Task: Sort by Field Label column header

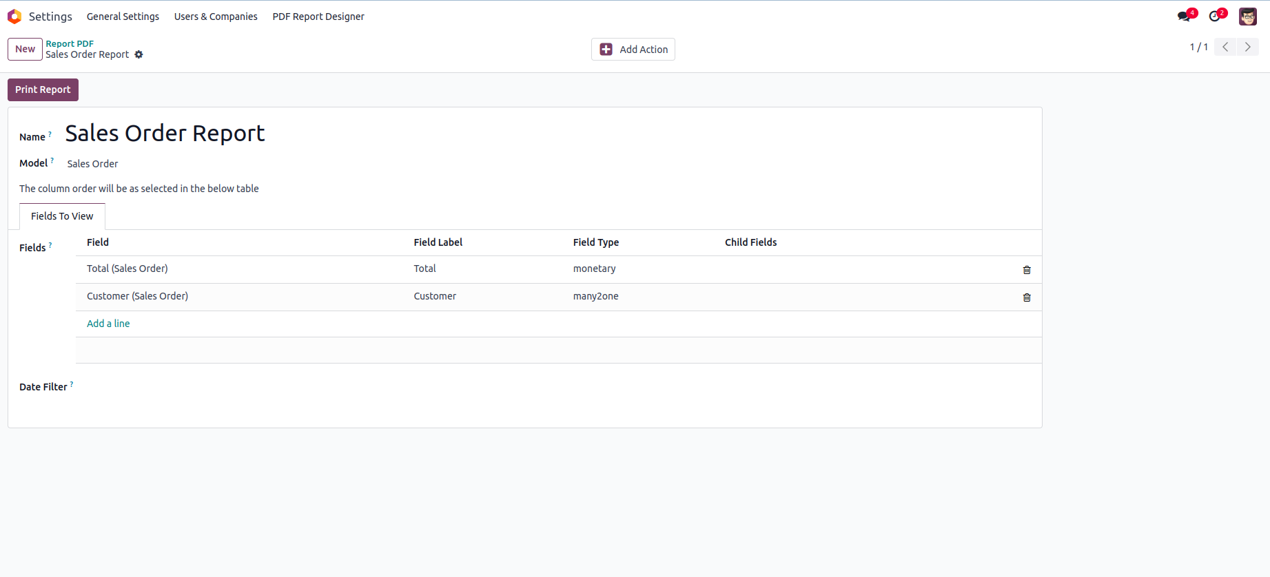Action: tap(438, 242)
